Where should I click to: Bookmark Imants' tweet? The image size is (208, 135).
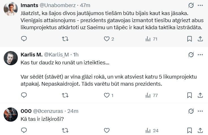click(190, 39)
